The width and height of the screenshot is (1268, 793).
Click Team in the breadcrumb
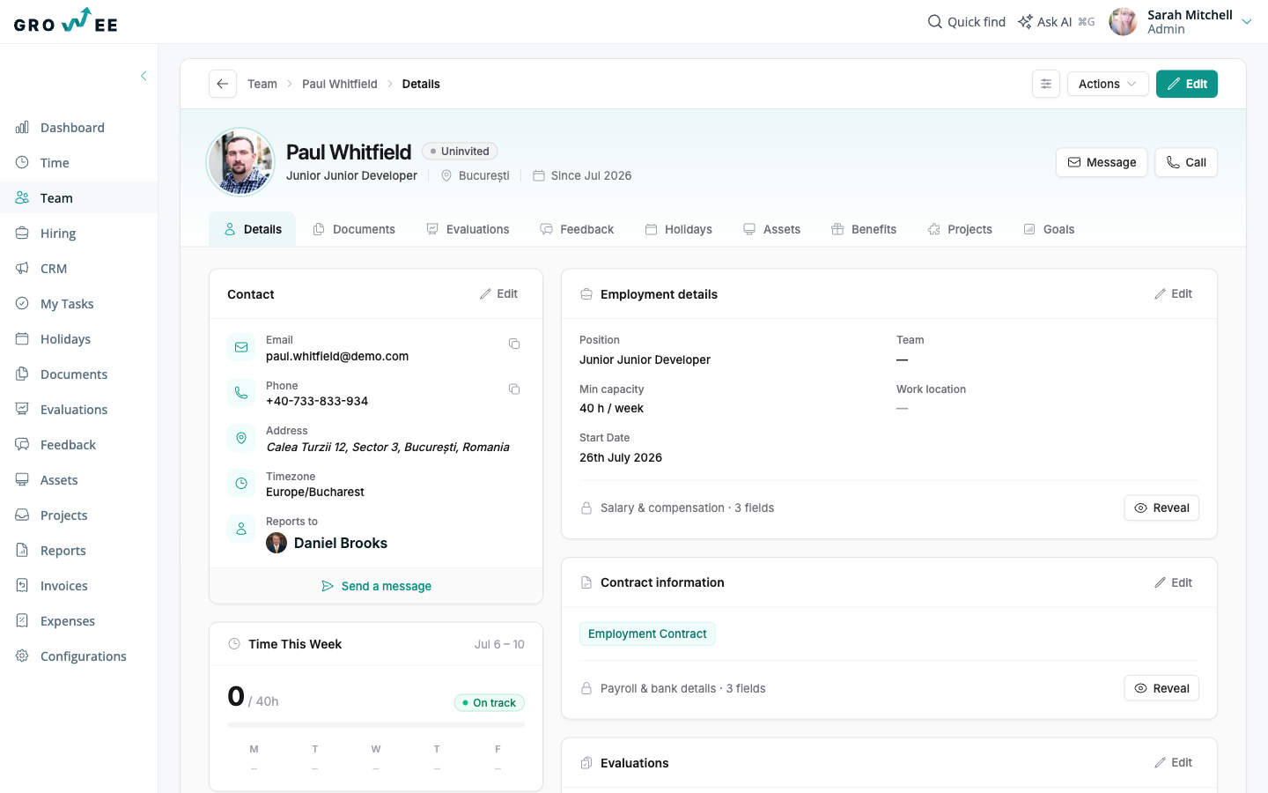pyautogui.click(x=262, y=84)
